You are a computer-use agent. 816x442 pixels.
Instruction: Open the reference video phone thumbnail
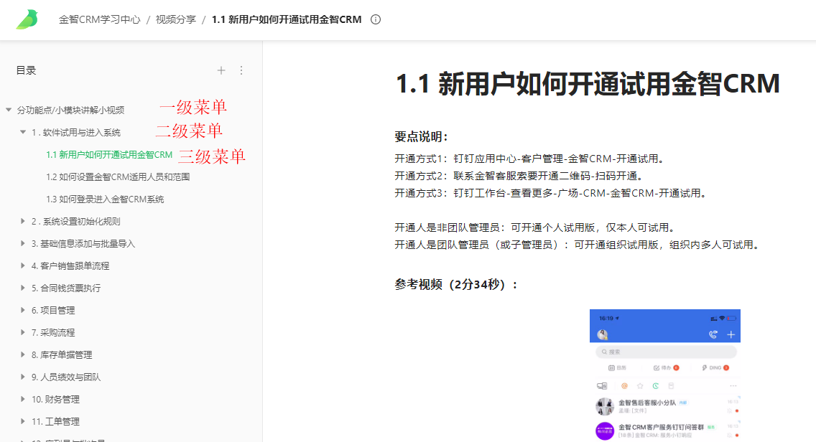(x=665, y=375)
